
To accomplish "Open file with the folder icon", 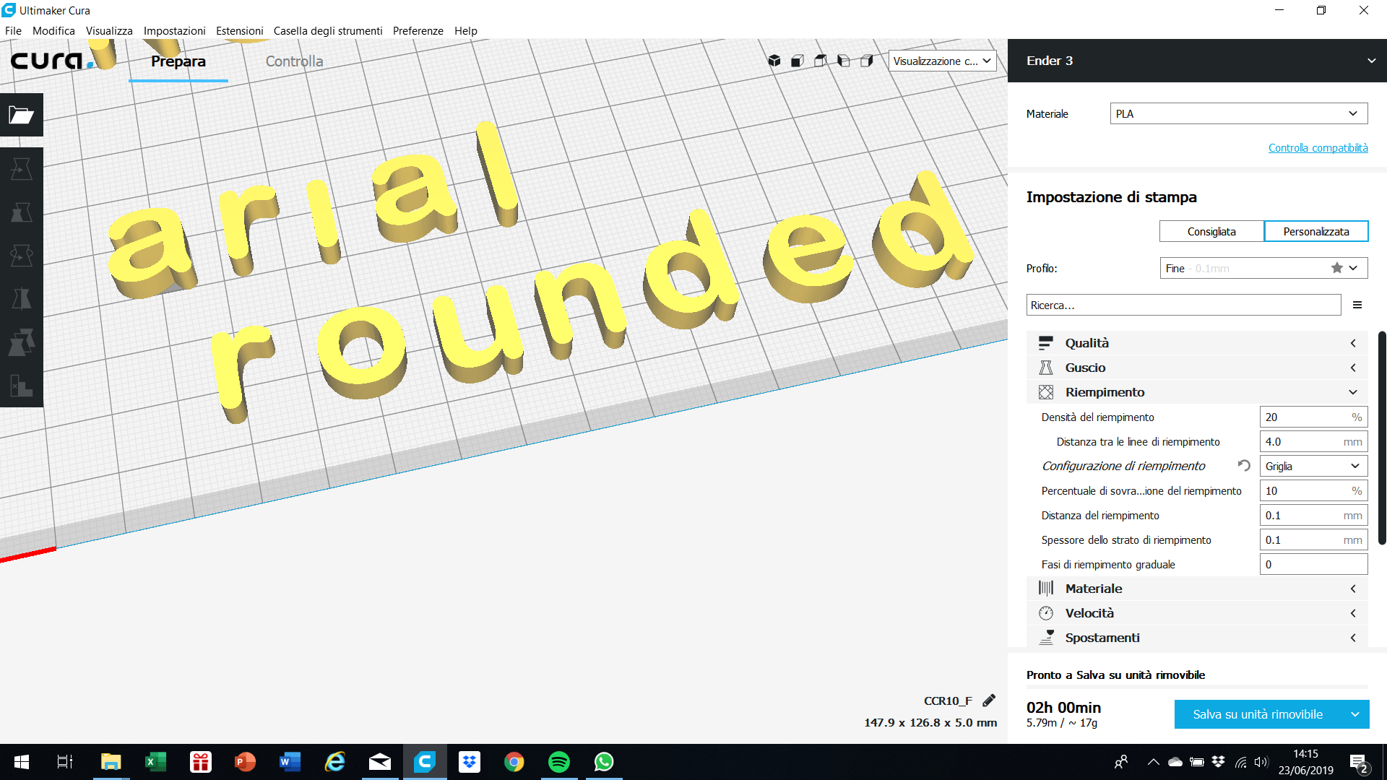I will pyautogui.click(x=22, y=115).
